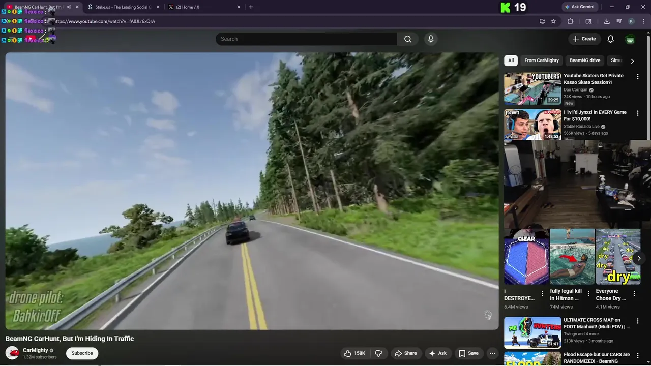Open the Everyone Chose Dry Short thumbnail
Viewport: 651px width, 366px height.
tap(618, 257)
